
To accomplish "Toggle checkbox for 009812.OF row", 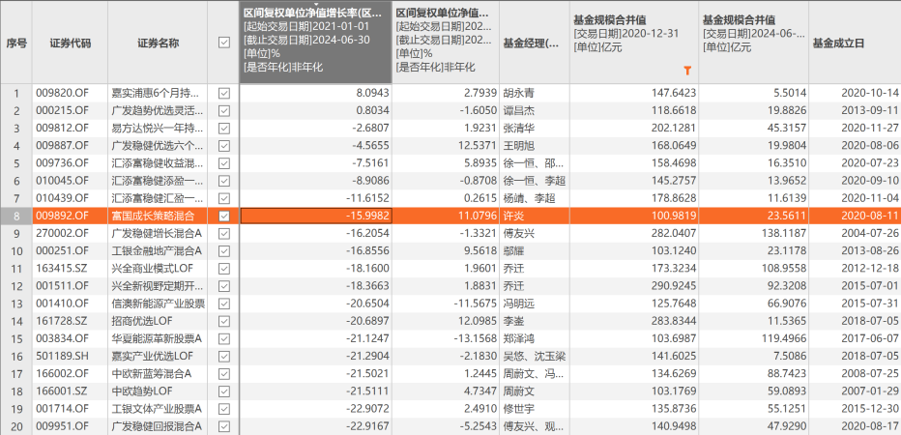I will coord(224,128).
